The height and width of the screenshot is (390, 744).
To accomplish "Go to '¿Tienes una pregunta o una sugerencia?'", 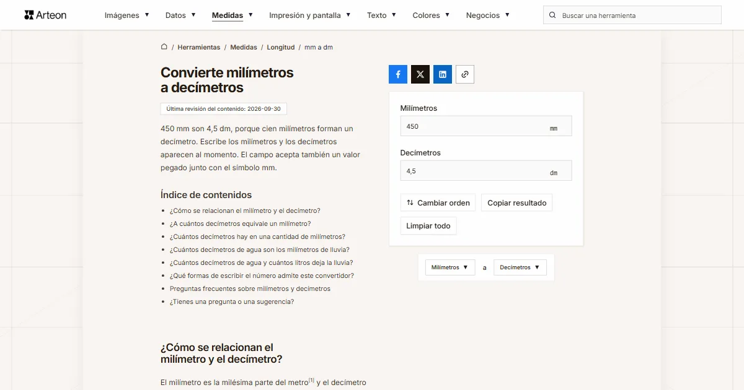I will pyautogui.click(x=232, y=301).
